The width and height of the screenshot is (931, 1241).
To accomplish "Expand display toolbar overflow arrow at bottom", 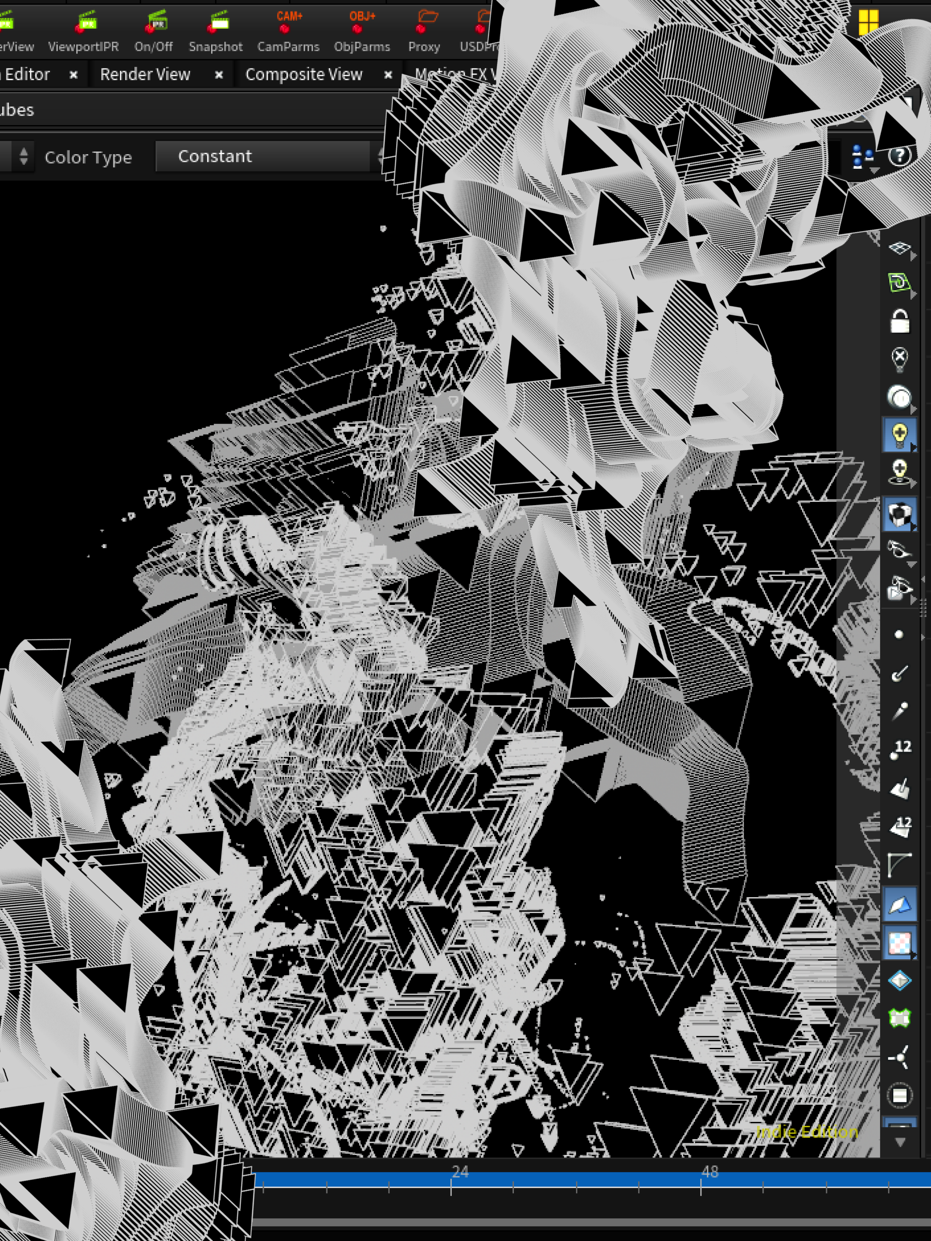I will [900, 1142].
